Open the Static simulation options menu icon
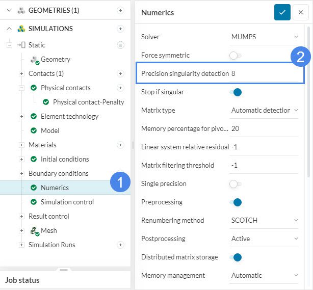 120,45
